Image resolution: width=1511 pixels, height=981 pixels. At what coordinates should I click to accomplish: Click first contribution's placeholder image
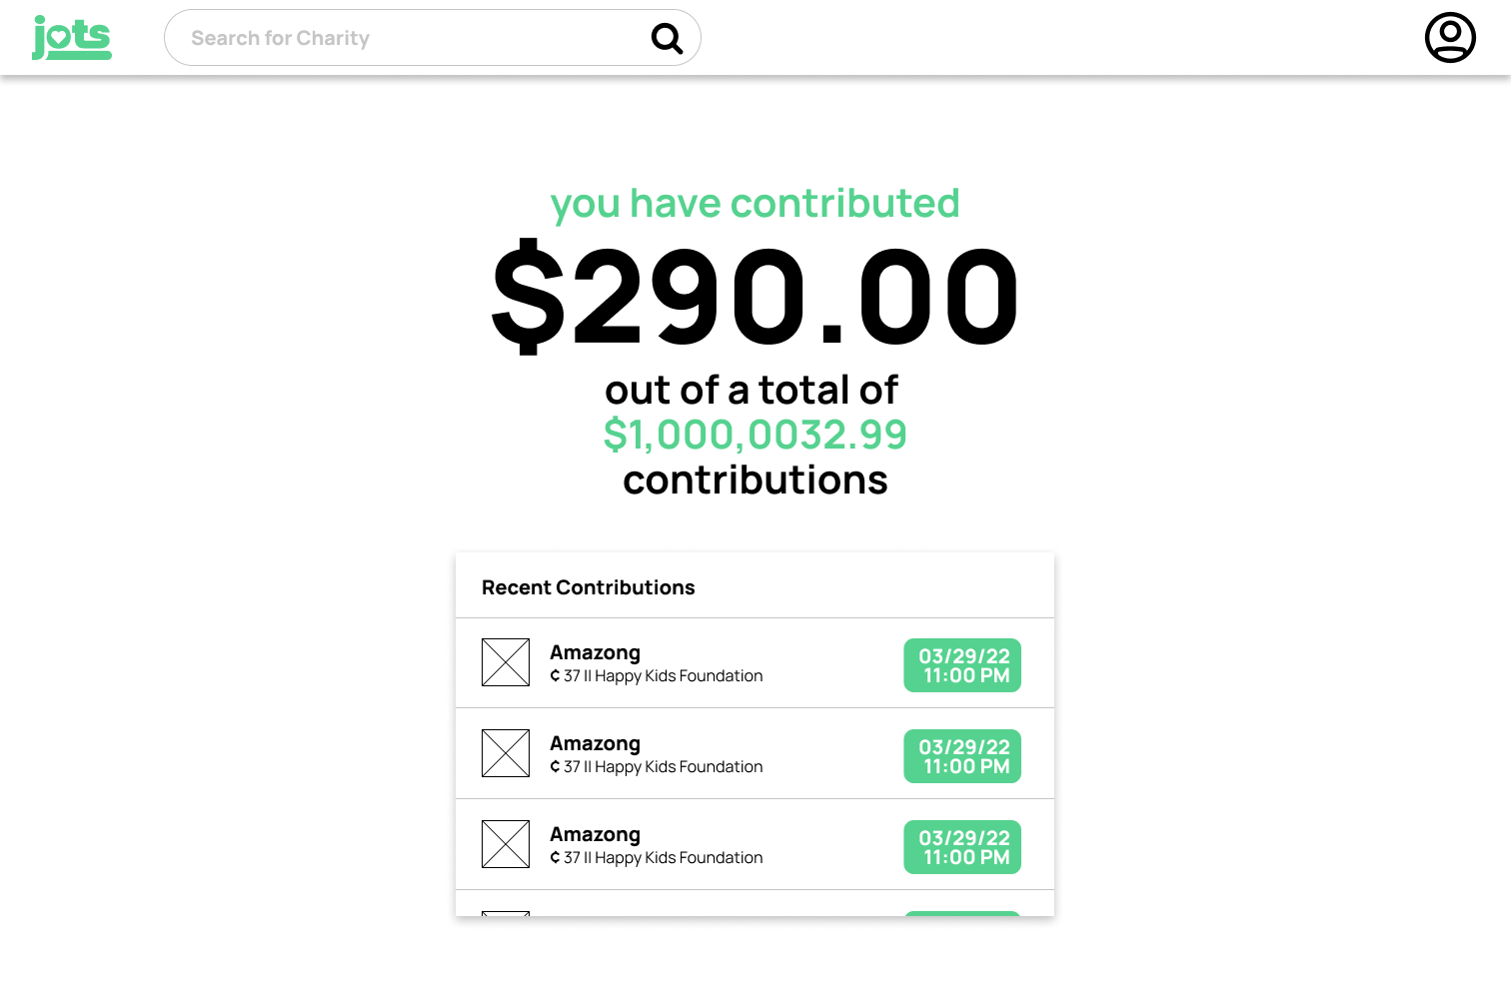[x=506, y=662]
